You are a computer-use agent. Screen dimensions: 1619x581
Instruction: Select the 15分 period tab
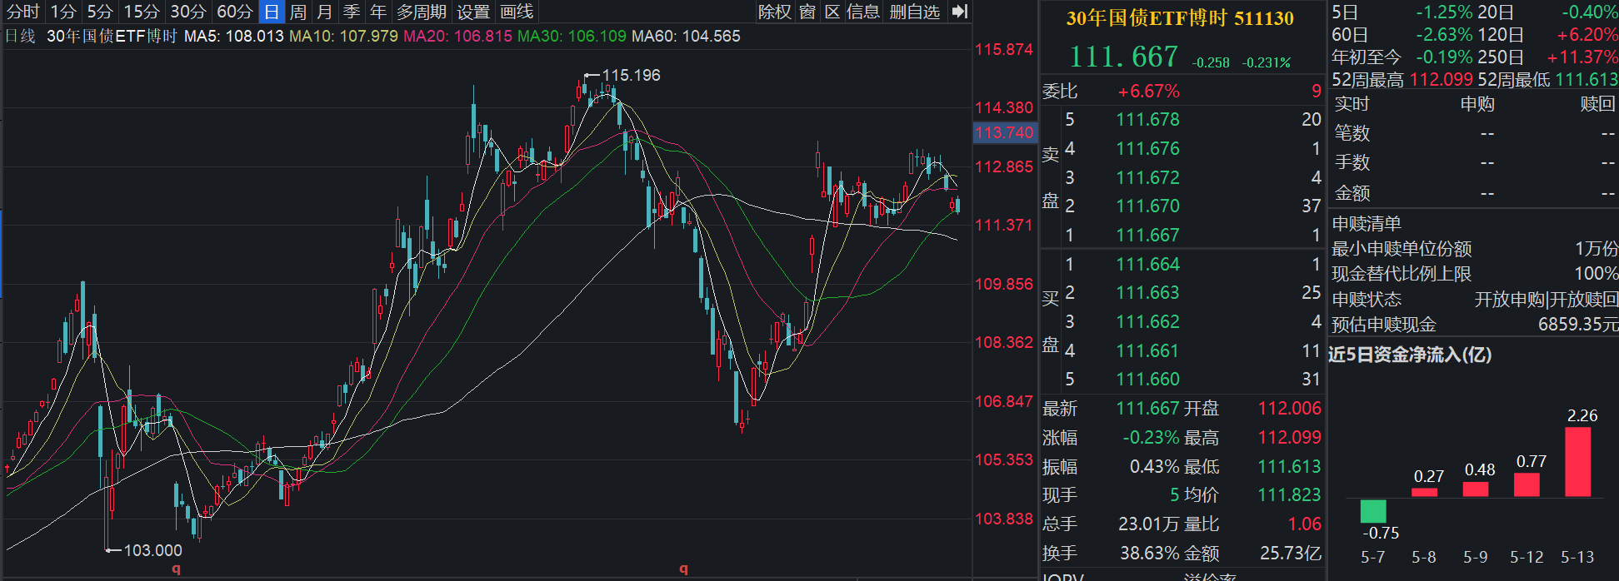(142, 12)
